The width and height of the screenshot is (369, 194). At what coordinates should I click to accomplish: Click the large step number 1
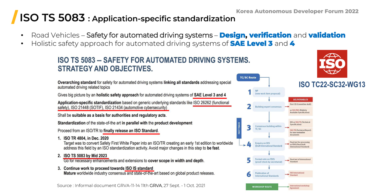coord(249,92)
